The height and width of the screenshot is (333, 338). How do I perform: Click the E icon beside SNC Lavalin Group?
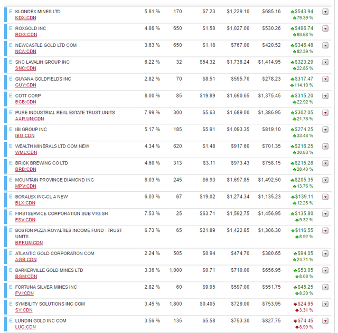pos(11,62)
